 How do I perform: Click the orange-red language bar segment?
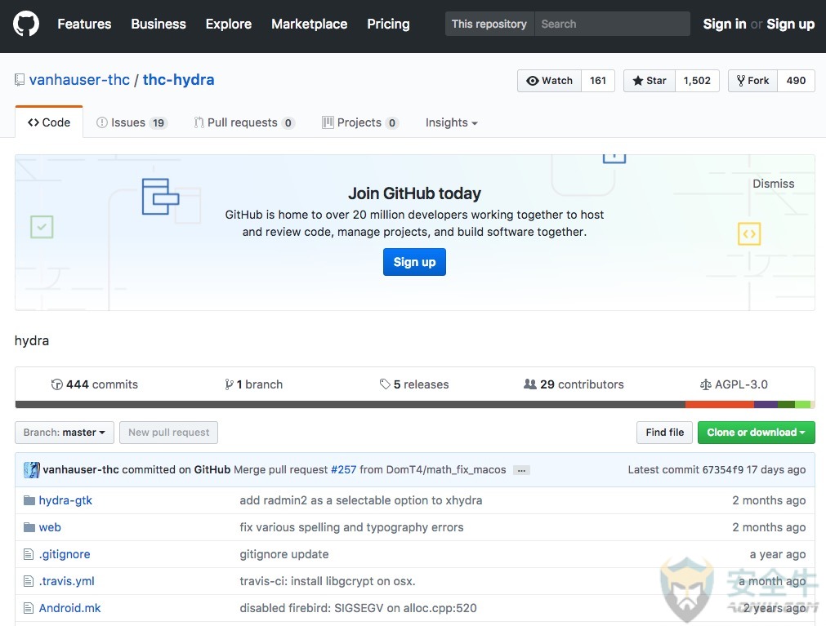[720, 405]
